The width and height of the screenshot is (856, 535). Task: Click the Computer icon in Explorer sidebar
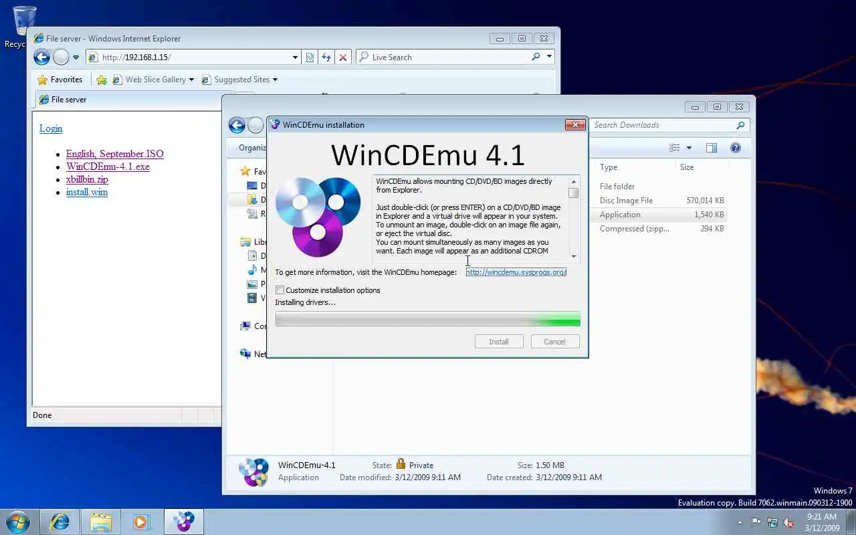click(x=245, y=326)
